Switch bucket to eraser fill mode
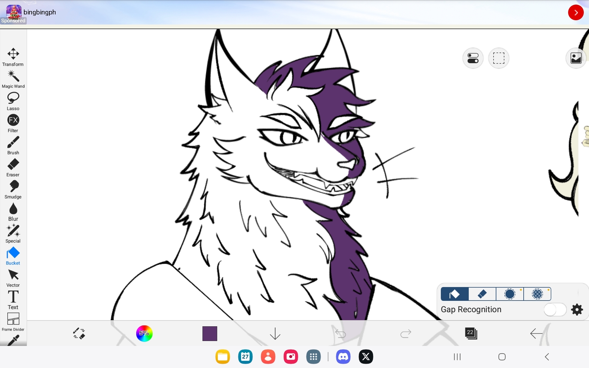The image size is (589, 368). [482, 294]
